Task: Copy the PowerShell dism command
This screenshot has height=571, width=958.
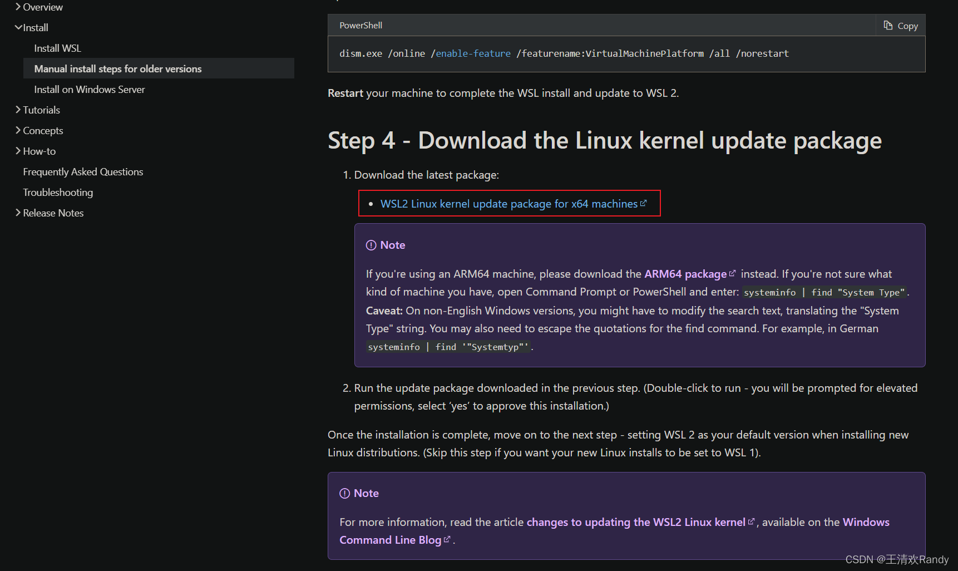Action: 901,26
